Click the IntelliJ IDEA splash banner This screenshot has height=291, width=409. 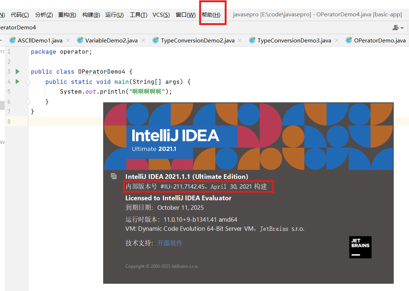[x=248, y=136]
